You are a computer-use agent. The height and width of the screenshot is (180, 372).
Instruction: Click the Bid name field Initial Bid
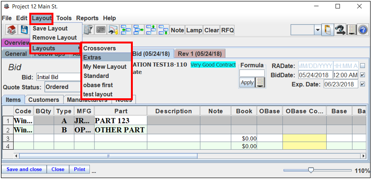(x=59, y=77)
